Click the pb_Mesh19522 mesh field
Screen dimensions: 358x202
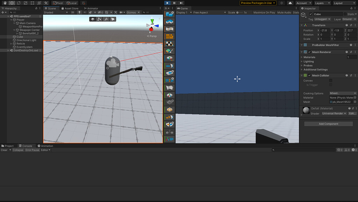point(341,102)
